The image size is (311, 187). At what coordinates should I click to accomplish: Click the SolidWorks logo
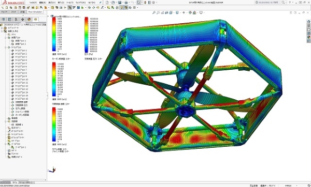tap(13, 3)
